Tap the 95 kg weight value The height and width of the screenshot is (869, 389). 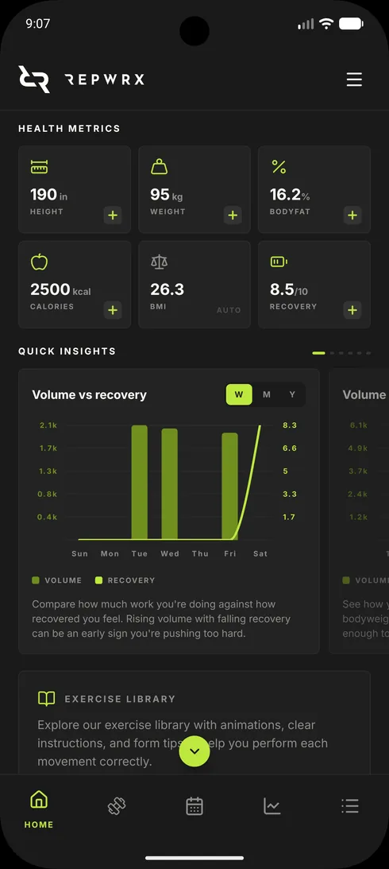(x=166, y=195)
